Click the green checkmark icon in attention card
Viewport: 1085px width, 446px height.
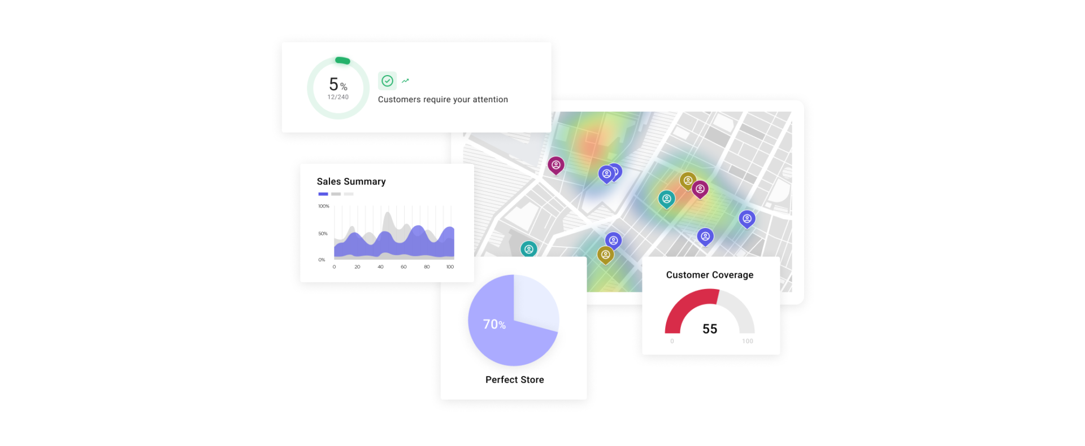pos(387,81)
